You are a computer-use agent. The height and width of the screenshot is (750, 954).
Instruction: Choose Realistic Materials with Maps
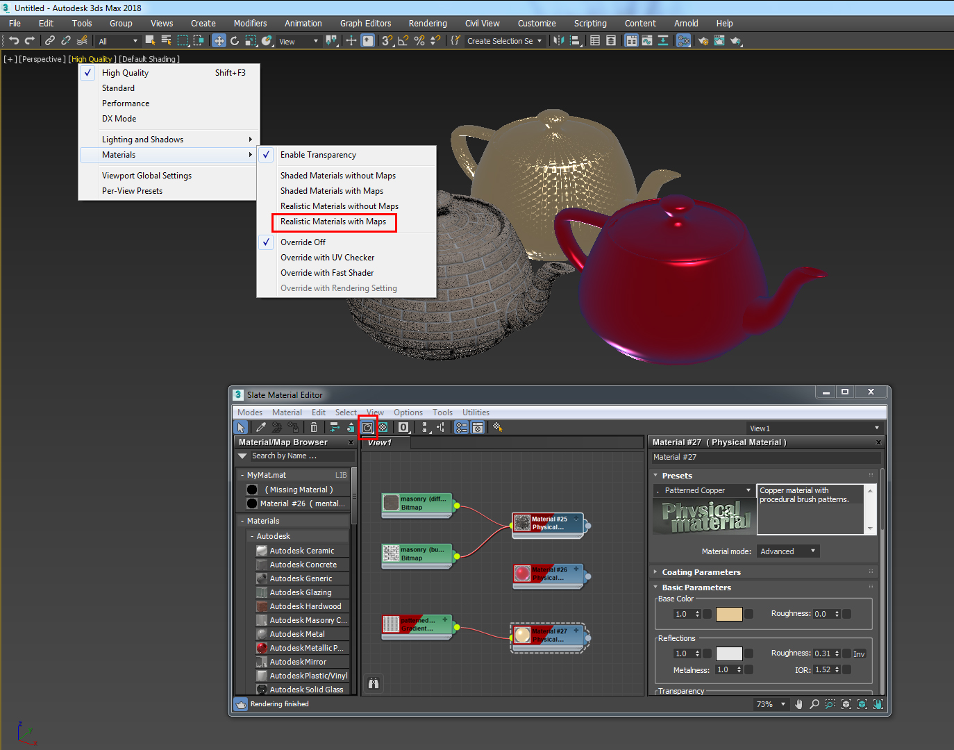[333, 222]
